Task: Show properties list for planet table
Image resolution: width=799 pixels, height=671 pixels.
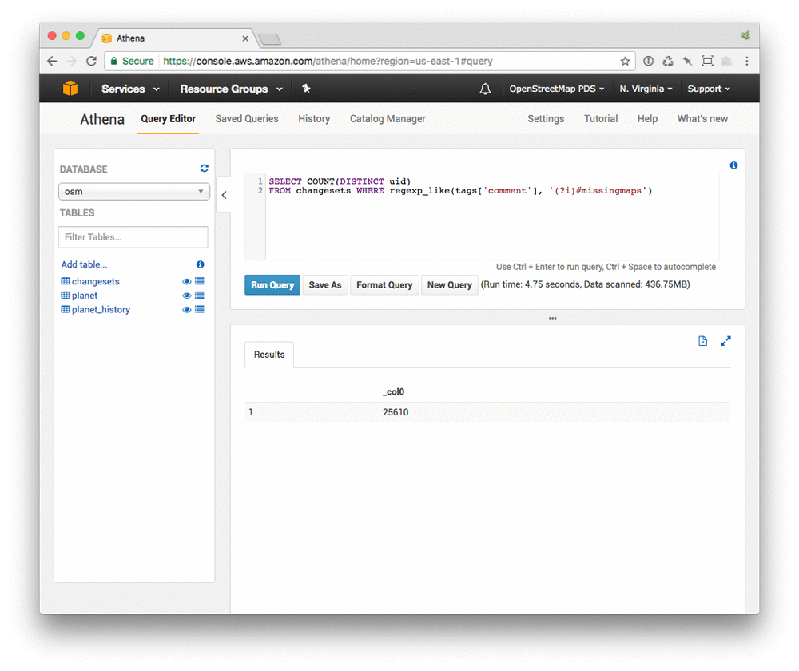Action: pos(200,296)
